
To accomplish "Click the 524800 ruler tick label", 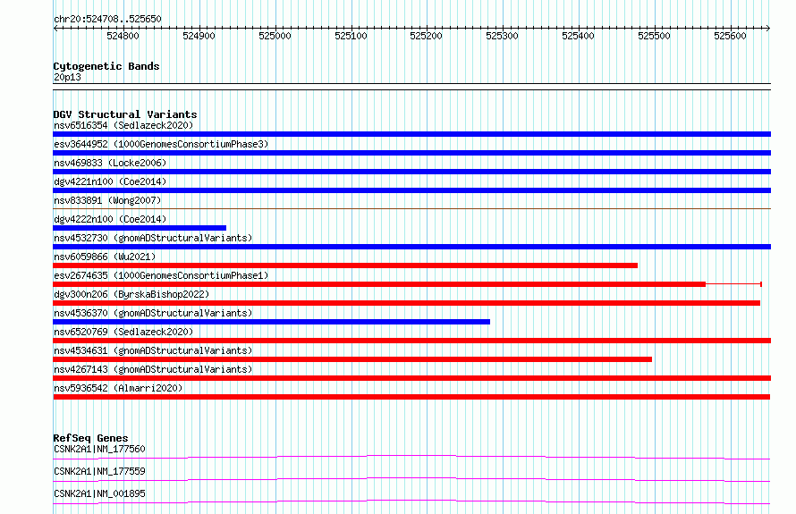I will pyautogui.click(x=123, y=36).
